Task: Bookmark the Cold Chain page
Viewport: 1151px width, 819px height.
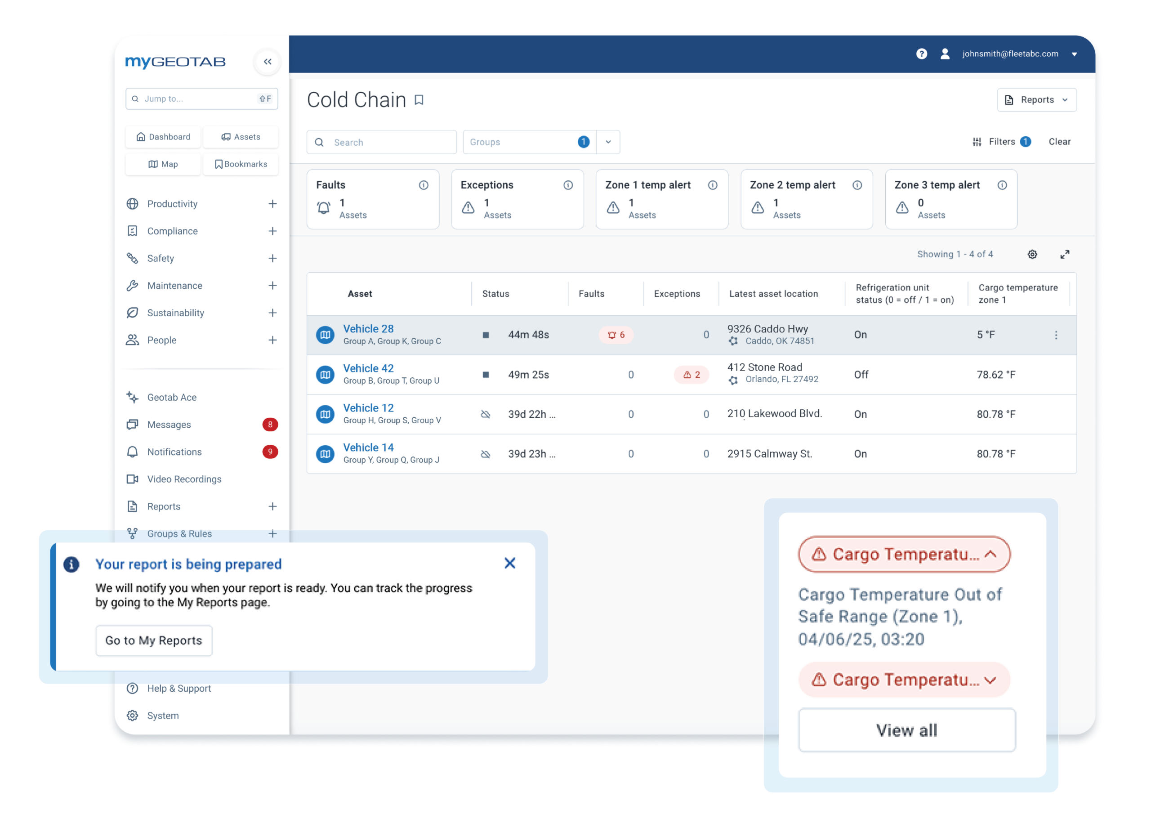Action: [419, 100]
